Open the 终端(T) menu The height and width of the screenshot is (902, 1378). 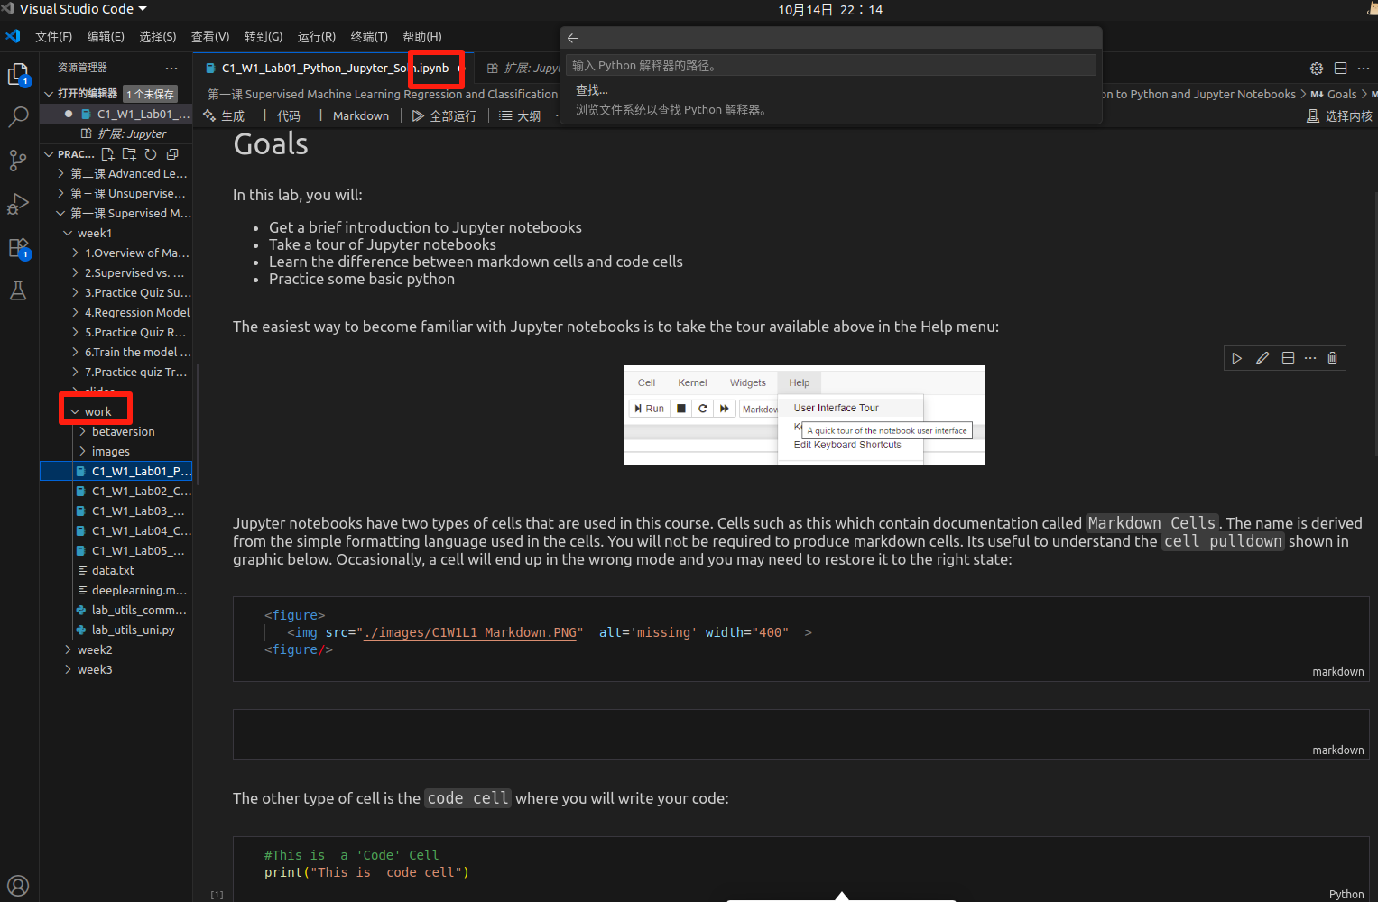click(369, 36)
